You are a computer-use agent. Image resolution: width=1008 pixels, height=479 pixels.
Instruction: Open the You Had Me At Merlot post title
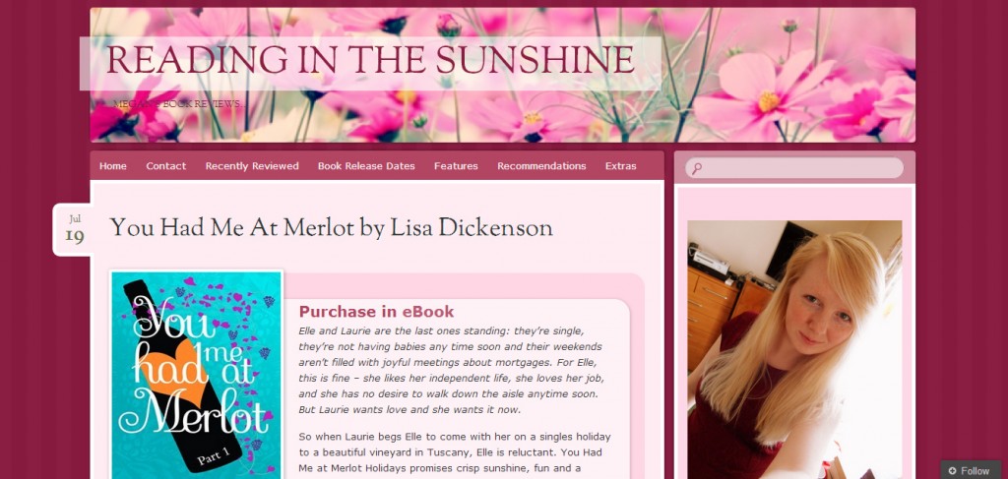331,228
